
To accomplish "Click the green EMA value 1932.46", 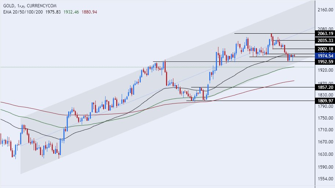I will click(x=71, y=12).
